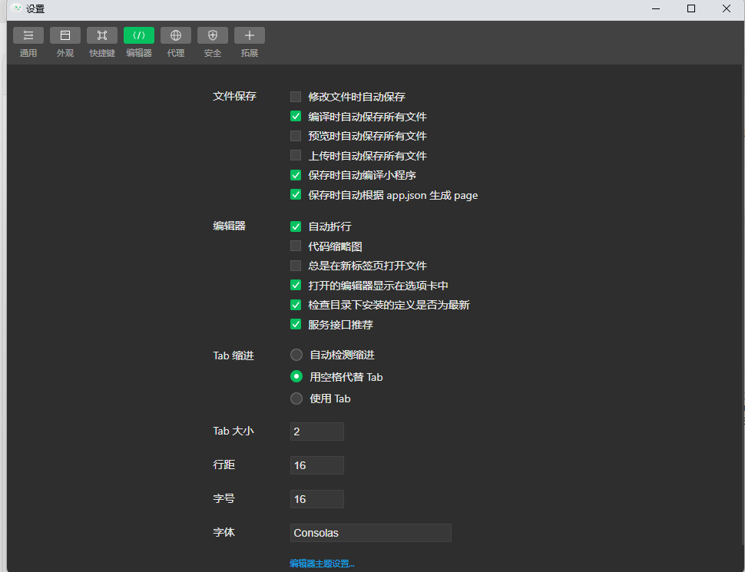The width and height of the screenshot is (745, 572).
Task: Uncheck 服务接口推荐 option
Action: click(x=296, y=325)
